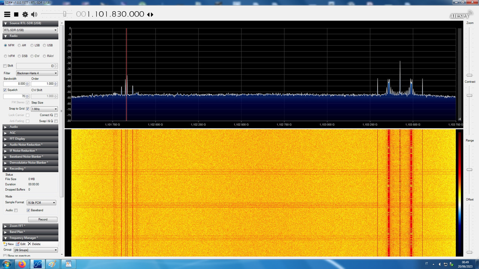
Task: Edit a frequency entry in Frequency Manager
Action: 21,244
